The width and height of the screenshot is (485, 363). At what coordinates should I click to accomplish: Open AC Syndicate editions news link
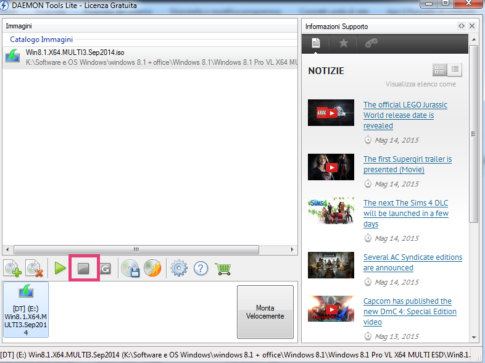[x=413, y=262]
